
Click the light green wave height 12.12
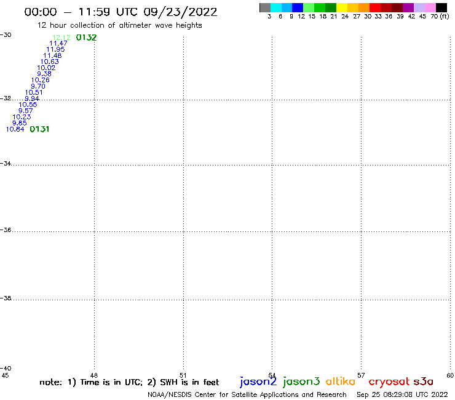(61, 38)
